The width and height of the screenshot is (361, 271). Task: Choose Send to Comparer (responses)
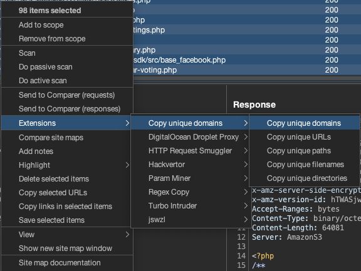tap(67, 109)
